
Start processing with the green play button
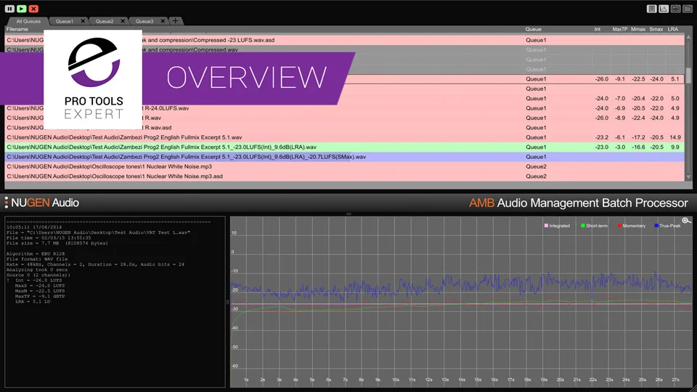pos(21,9)
